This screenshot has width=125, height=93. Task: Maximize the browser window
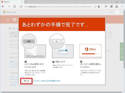point(117,2)
